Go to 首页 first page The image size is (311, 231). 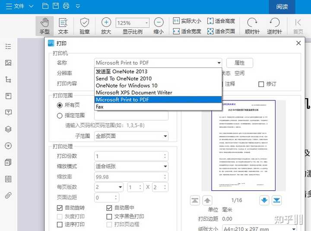tap(298, 26)
